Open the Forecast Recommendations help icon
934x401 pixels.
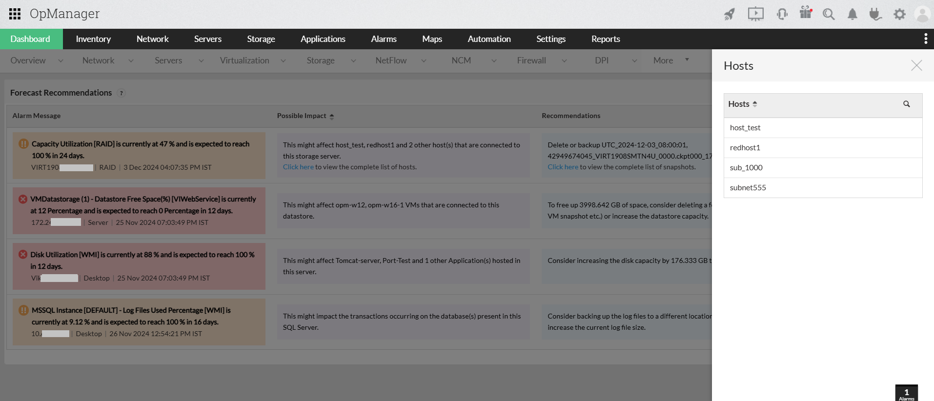(x=122, y=93)
